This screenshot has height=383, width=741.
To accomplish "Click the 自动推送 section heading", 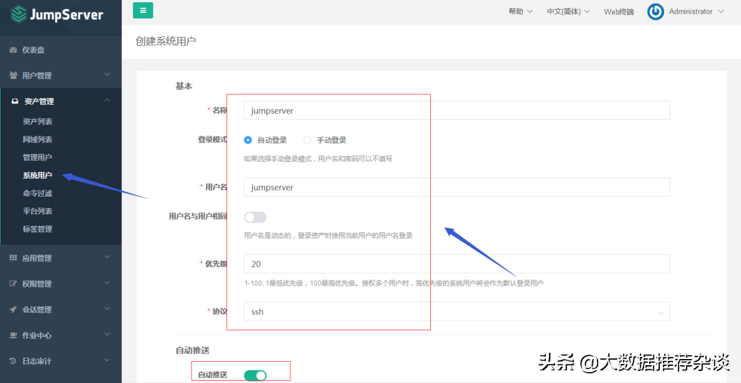I will click(x=192, y=351).
